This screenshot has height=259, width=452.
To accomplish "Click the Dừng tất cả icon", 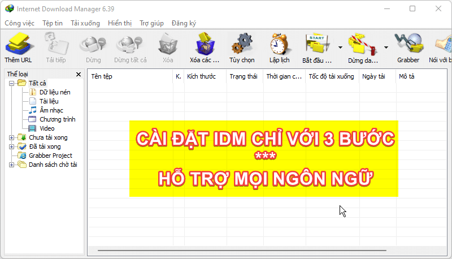I will coord(130,44).
